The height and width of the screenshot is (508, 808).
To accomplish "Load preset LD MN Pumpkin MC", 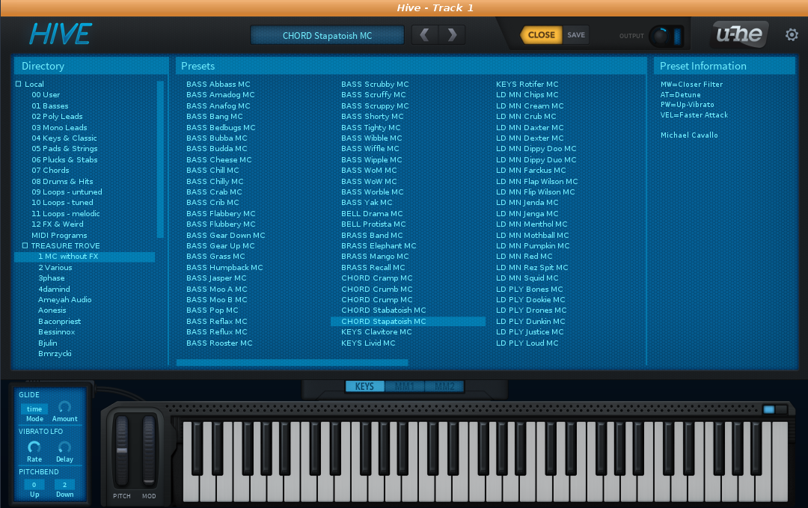I will 533,245.
